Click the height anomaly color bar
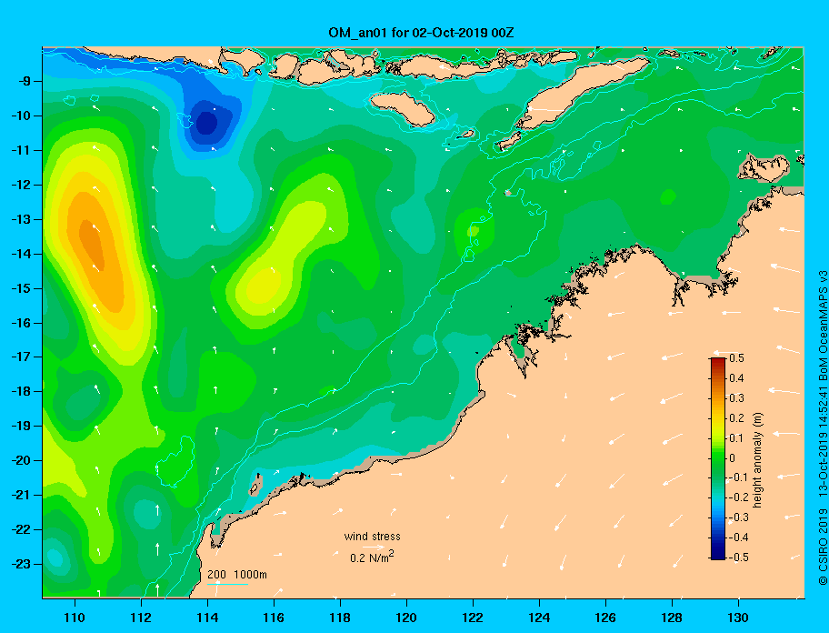 (x=718, y=458)
